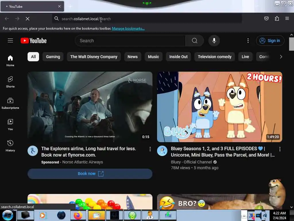Click the taskbar clock 4:22 AM
This screenshot has height=221, width=294.
(279, 213)
